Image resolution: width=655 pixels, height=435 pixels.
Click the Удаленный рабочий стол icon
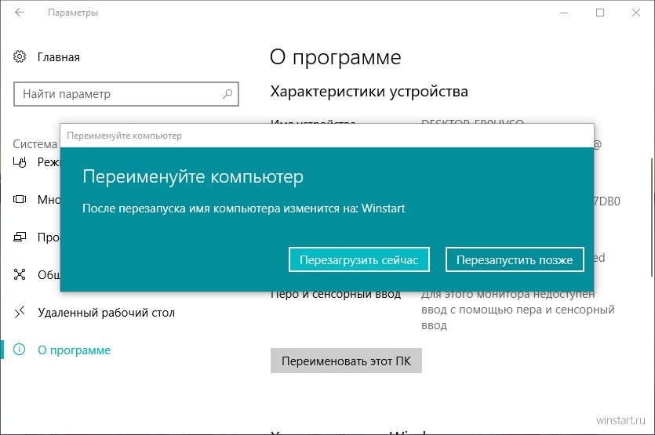(x=20, y=313)
